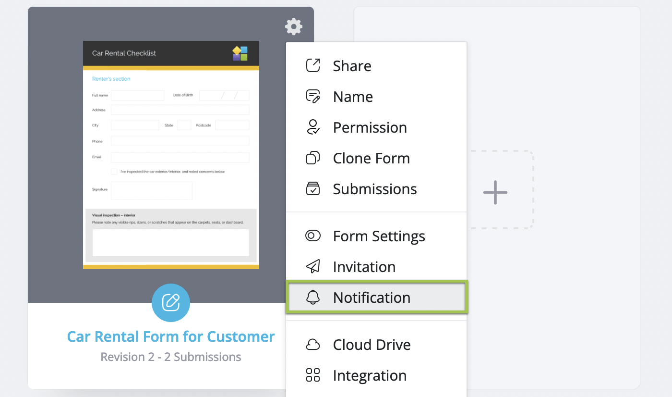The height and width of the screenshot is (397, 672).
Task: Select Clone Form from the menu
Action: (371, 158)
